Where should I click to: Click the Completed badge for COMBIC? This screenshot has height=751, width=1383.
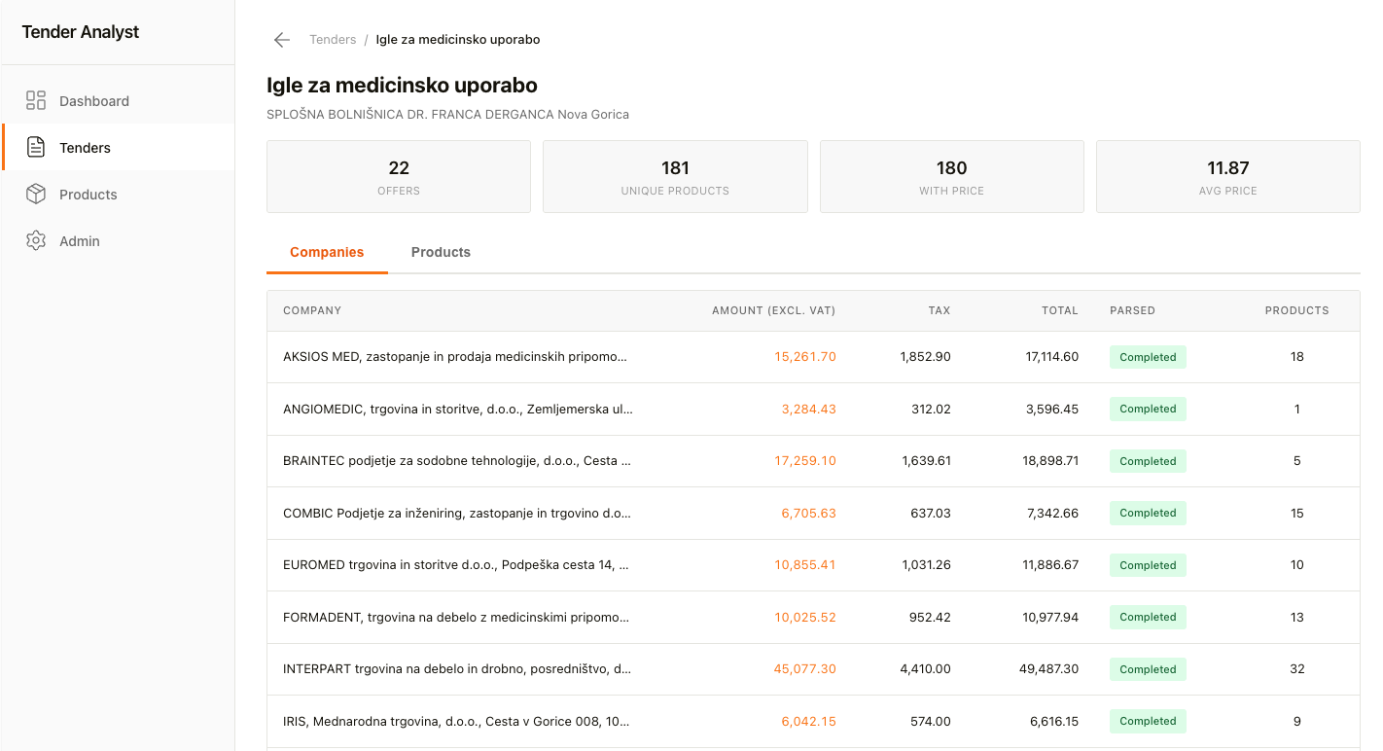pos(1148,514)
